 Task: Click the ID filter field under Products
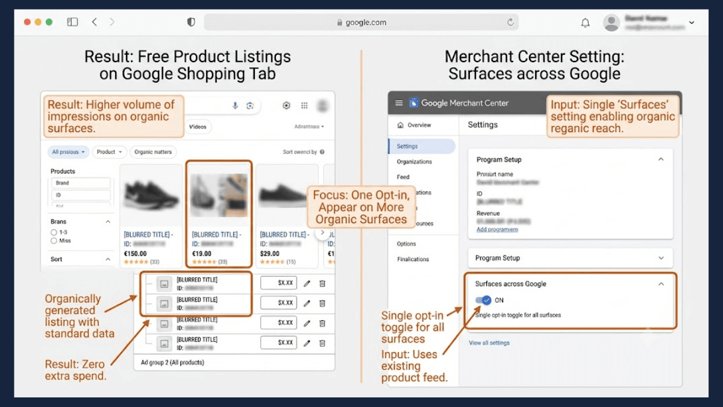[81, 195]
